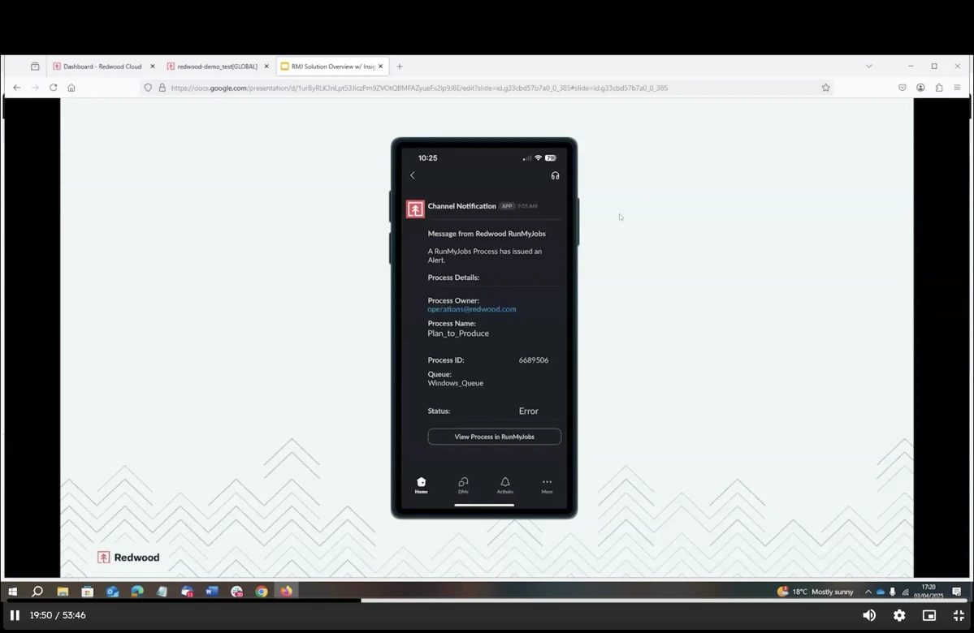The width and height of the screenshot is (974, 633).
Task: Open Save to Pocket icon
Action: (902, 88)
